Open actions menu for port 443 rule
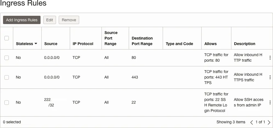The image size is (273, 128). pyautogui.click(x=270, y=77)
